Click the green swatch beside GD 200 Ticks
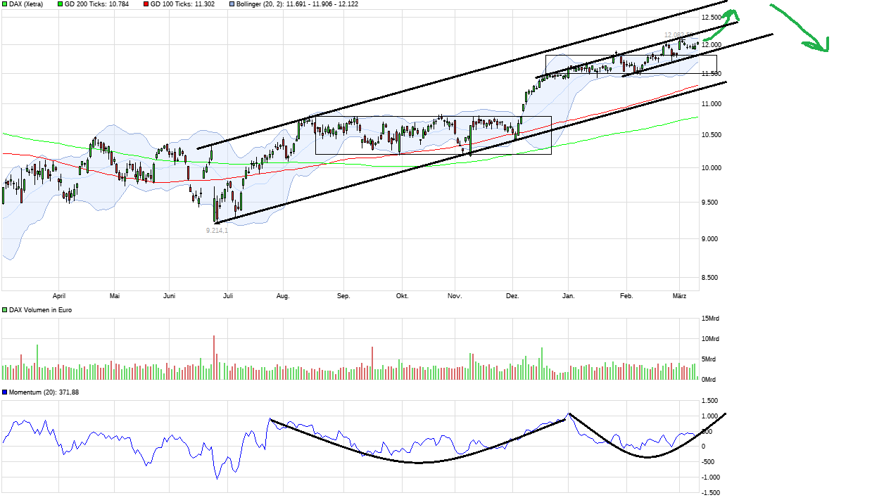872x500 pixels. 60,4
